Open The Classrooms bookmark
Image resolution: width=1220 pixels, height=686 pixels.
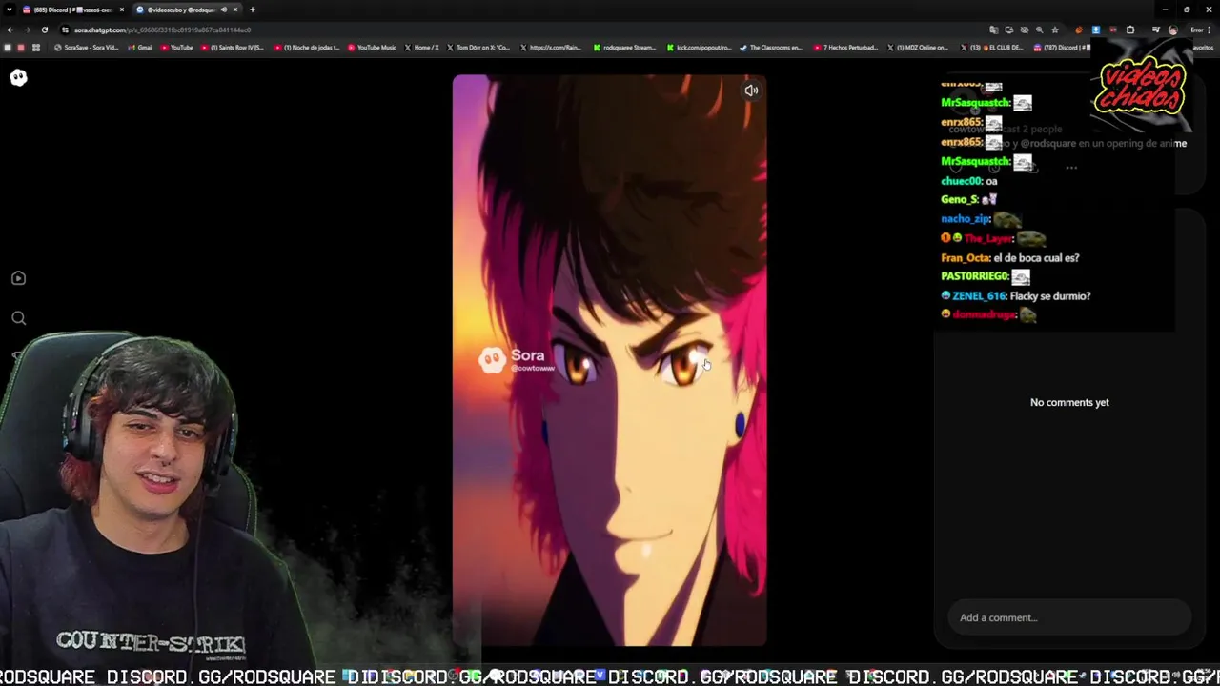(773, 48)
